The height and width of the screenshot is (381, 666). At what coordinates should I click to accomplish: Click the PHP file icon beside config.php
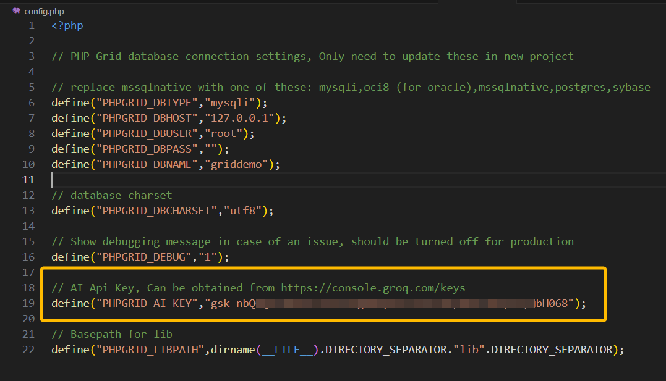pos(16,11)
